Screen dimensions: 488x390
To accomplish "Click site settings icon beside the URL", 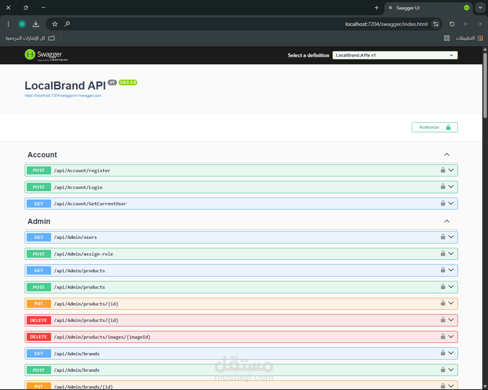I will (436, 24).
